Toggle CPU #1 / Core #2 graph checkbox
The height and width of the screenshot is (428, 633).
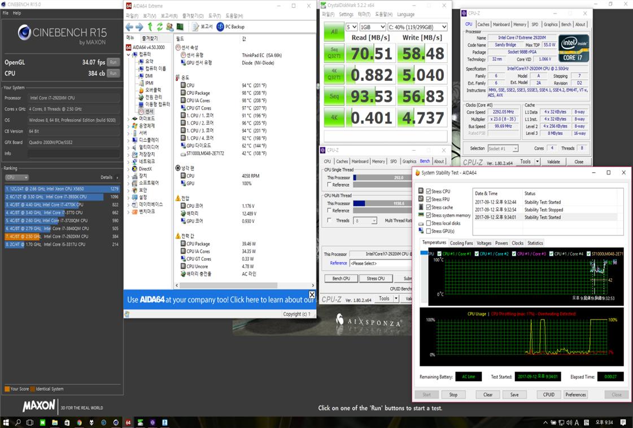point(477,254)
